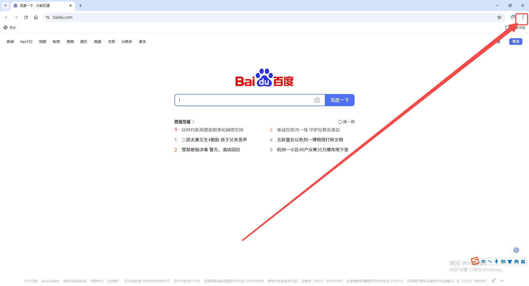
Task: Open 雪梨被指涉毒 警方、酒店回应 hot search
Action: [x=211, y=150]
